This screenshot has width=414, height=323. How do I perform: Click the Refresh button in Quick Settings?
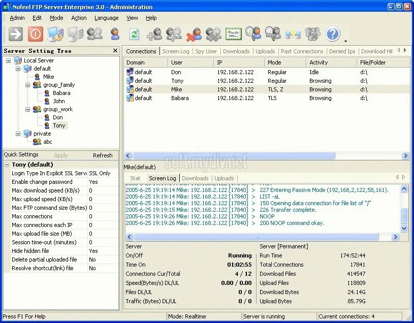[103, 155]
